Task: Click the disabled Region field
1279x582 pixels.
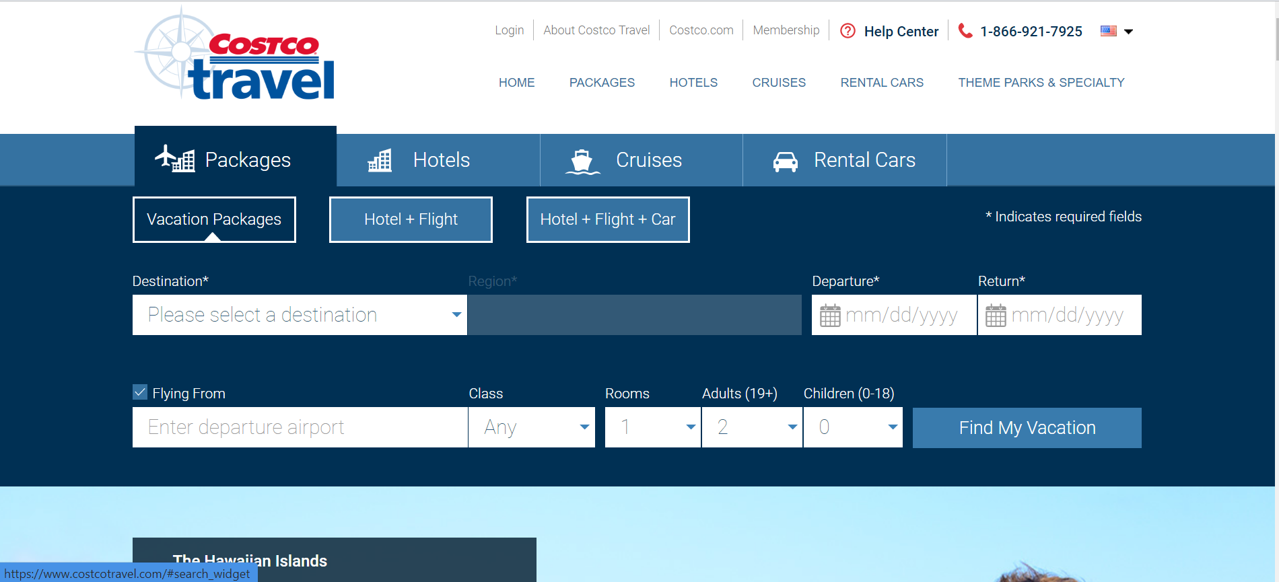Action: click(x=635, y=315)
